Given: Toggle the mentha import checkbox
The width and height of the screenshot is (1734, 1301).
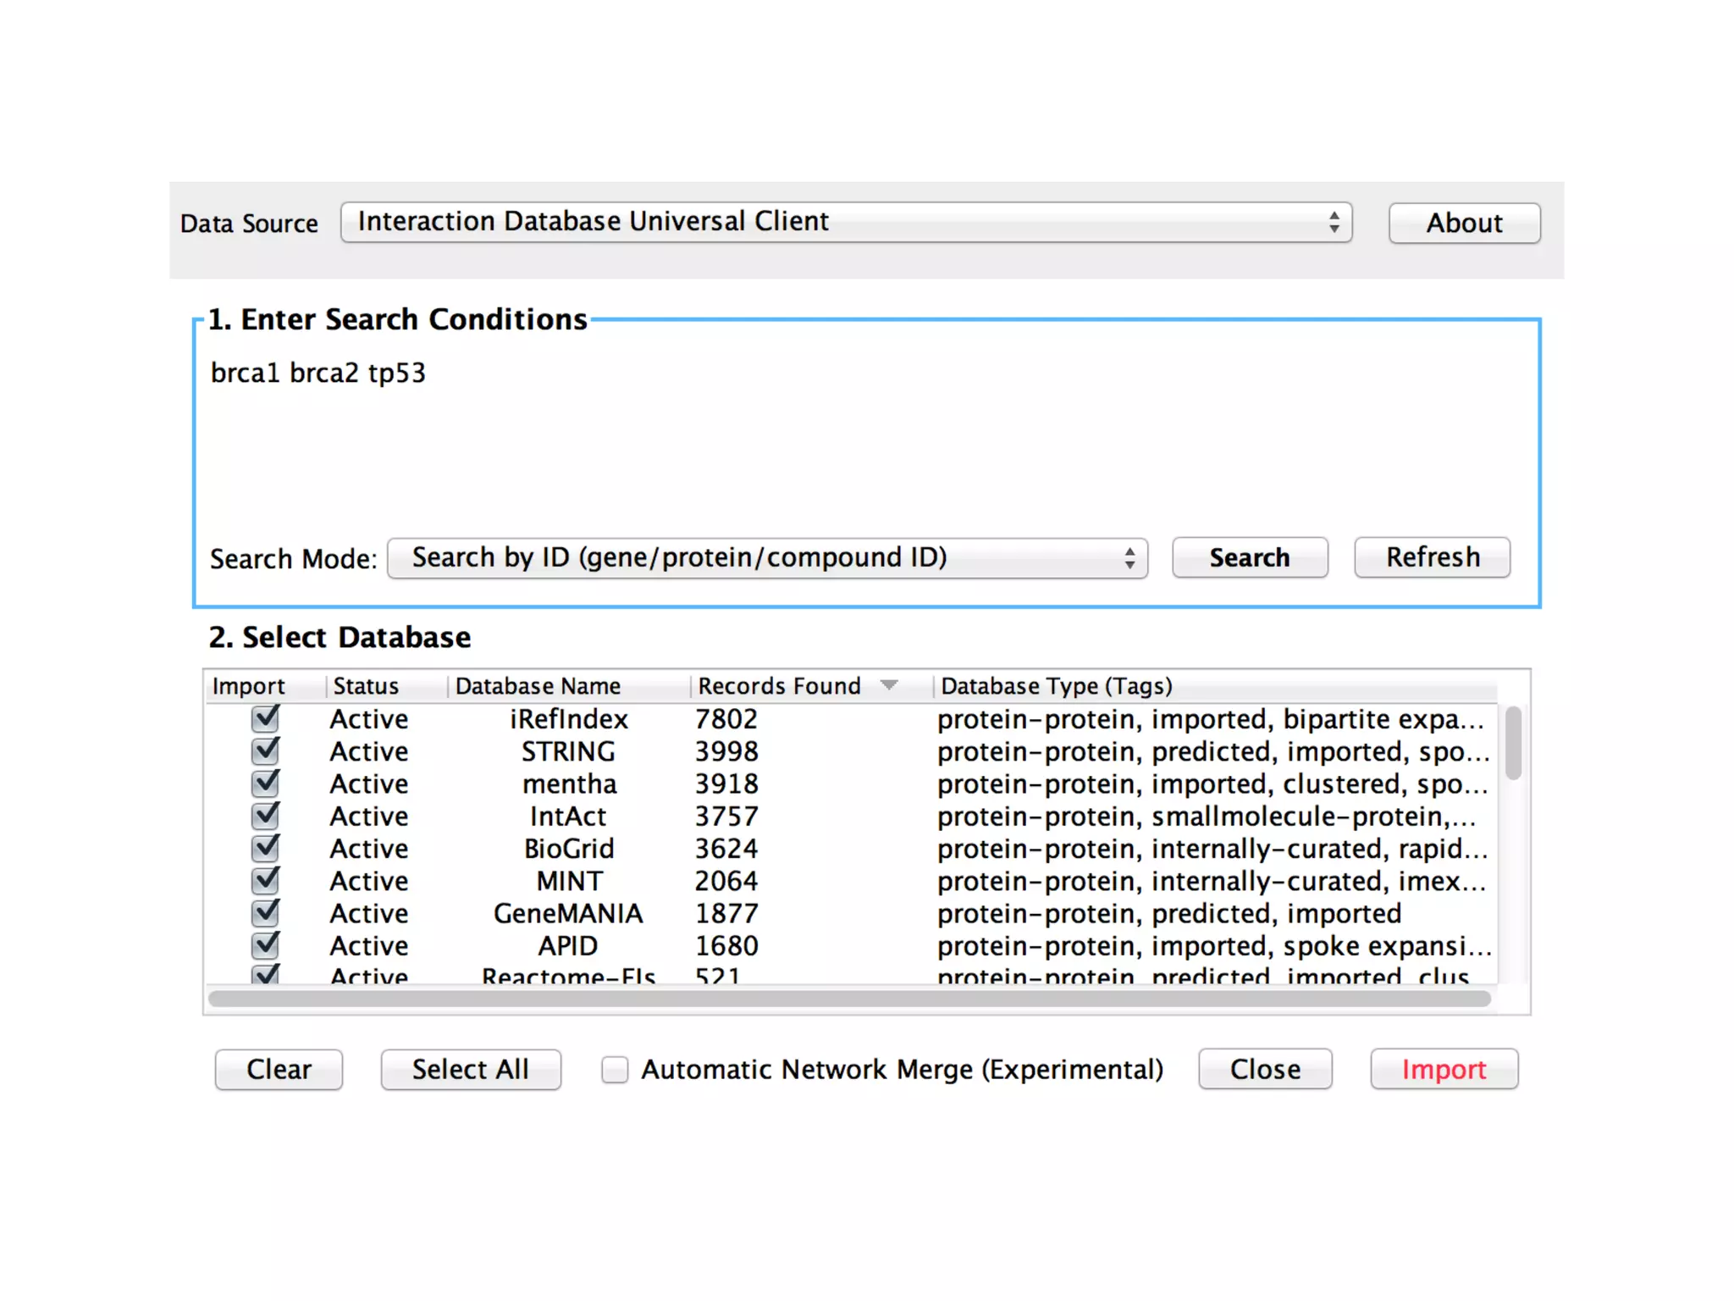Looking at the screenshot, I should pos(266,783).
